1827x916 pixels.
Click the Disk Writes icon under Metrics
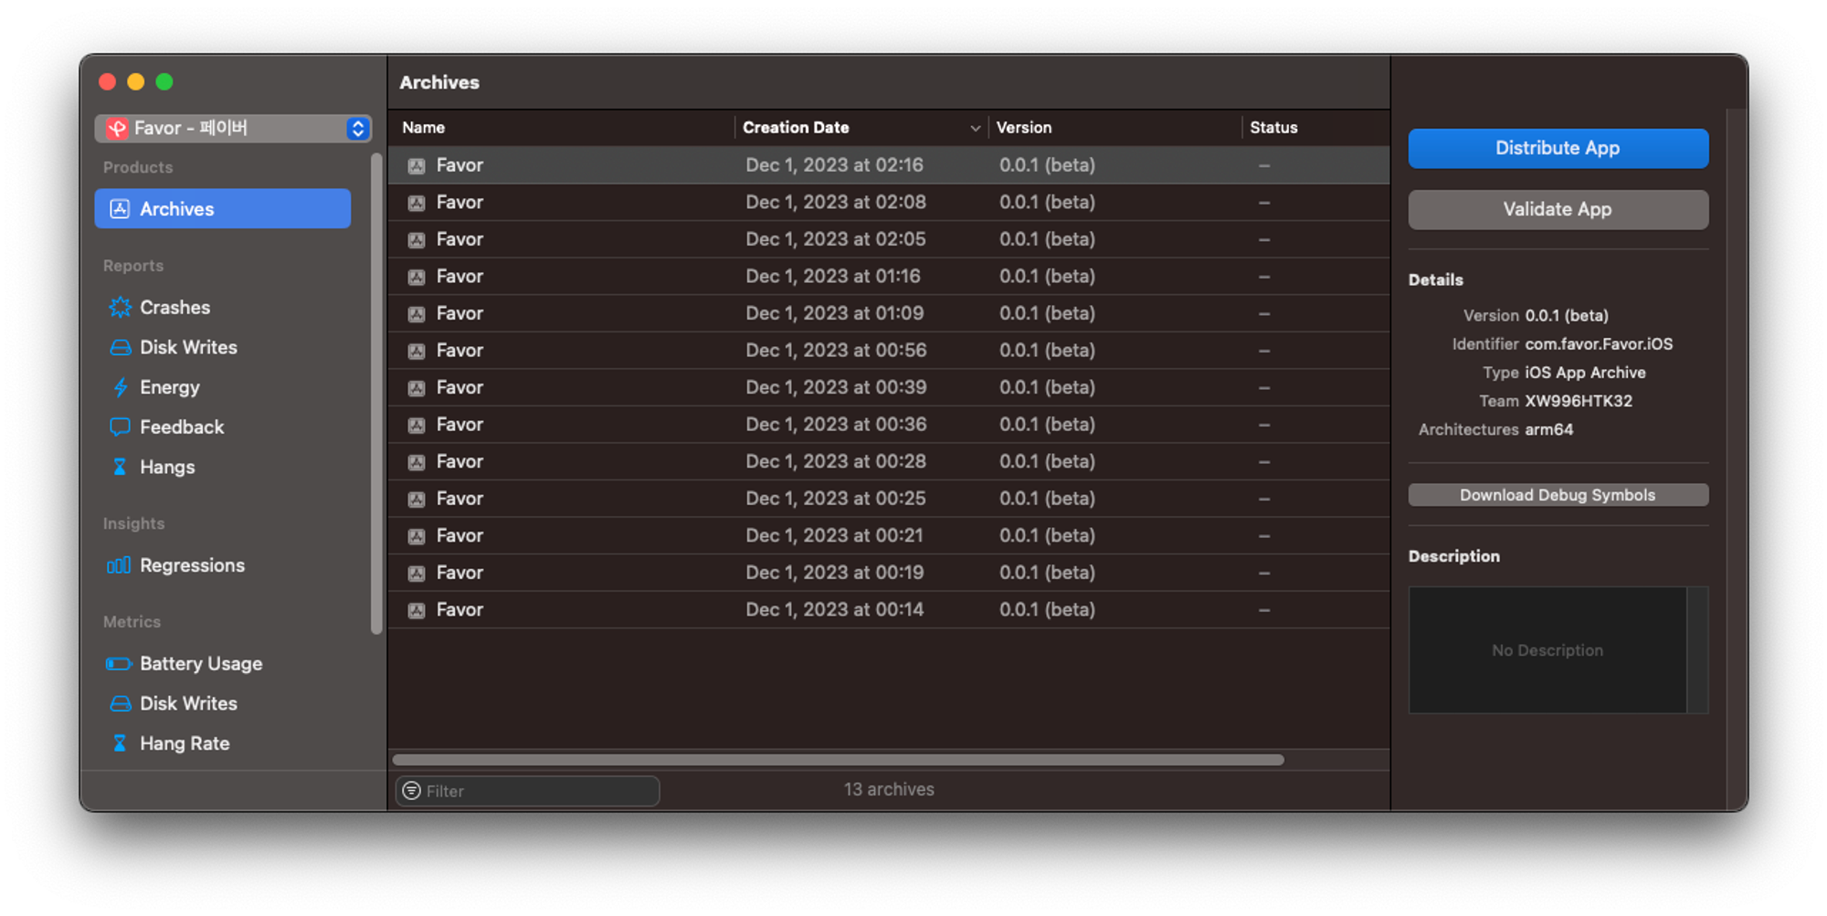click(x=120, y=704)
